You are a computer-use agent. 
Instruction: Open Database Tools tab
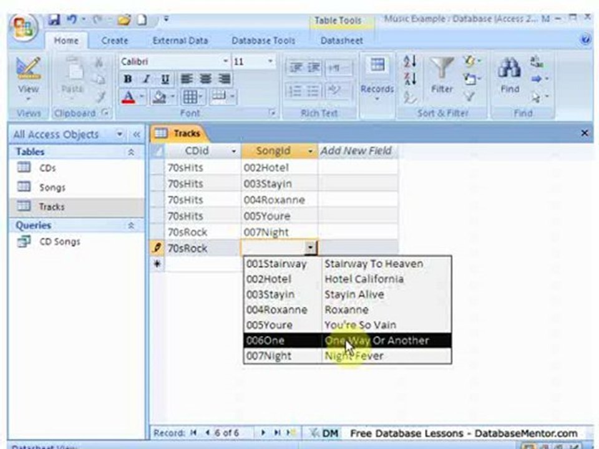pyautogui.click(x=263, y=41)
